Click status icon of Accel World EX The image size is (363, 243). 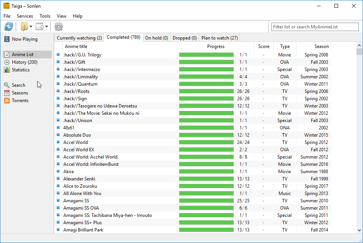coord(58,149)
